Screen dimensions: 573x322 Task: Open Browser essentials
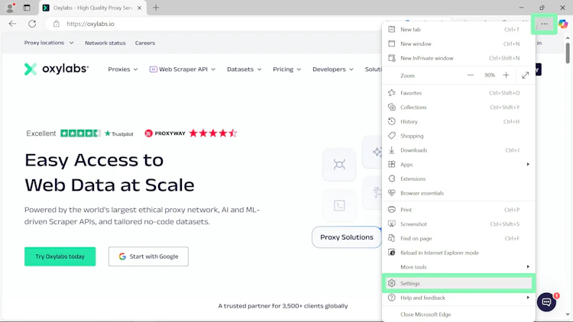(458, 193)
